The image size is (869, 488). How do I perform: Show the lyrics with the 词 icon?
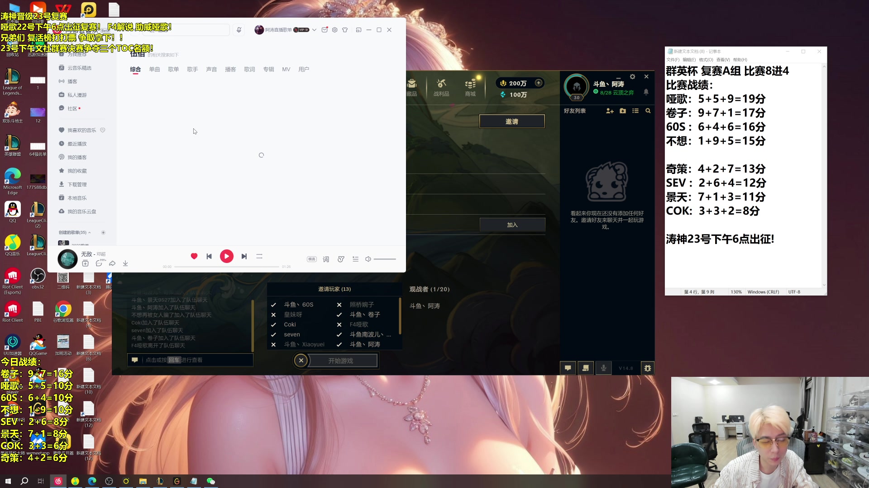point(326,259)
